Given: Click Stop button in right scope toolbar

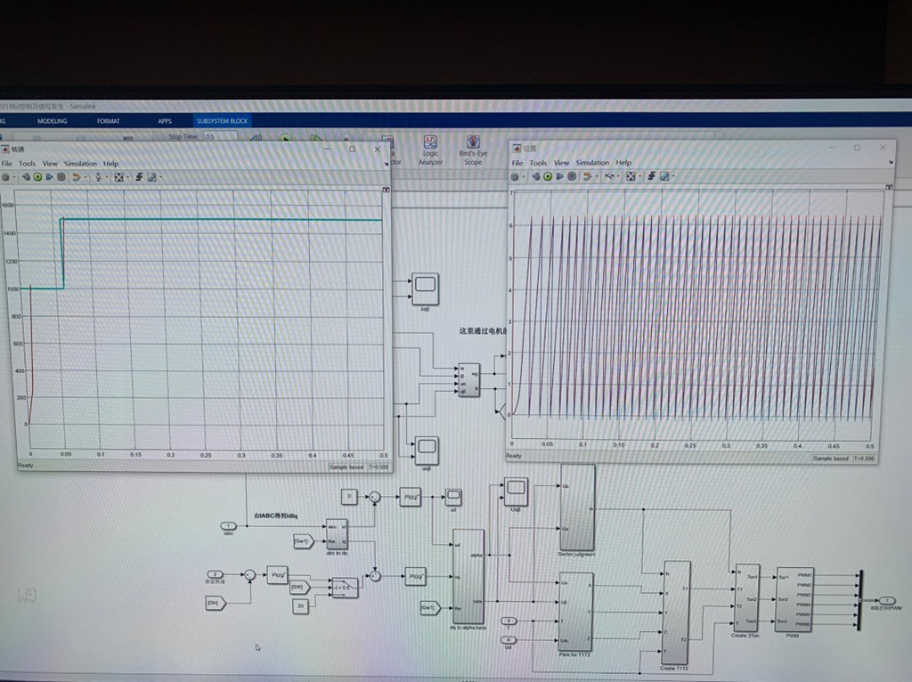Looking at the screenshot, I should click(x=572, y=177).
